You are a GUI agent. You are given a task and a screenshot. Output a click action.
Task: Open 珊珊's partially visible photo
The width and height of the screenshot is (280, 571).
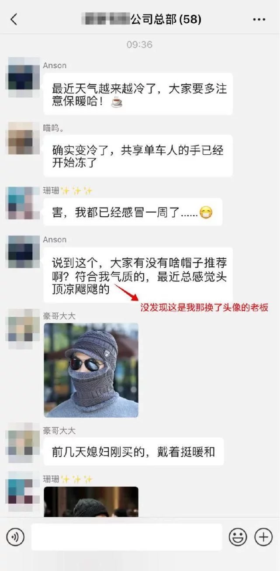click(x=91, y=502)
